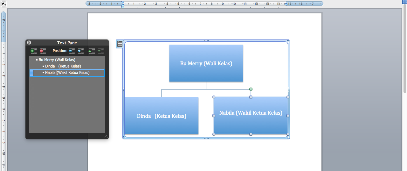
Task: Click the first-line indent marker on horizontal ruler
Action: (x=123, y=2)
